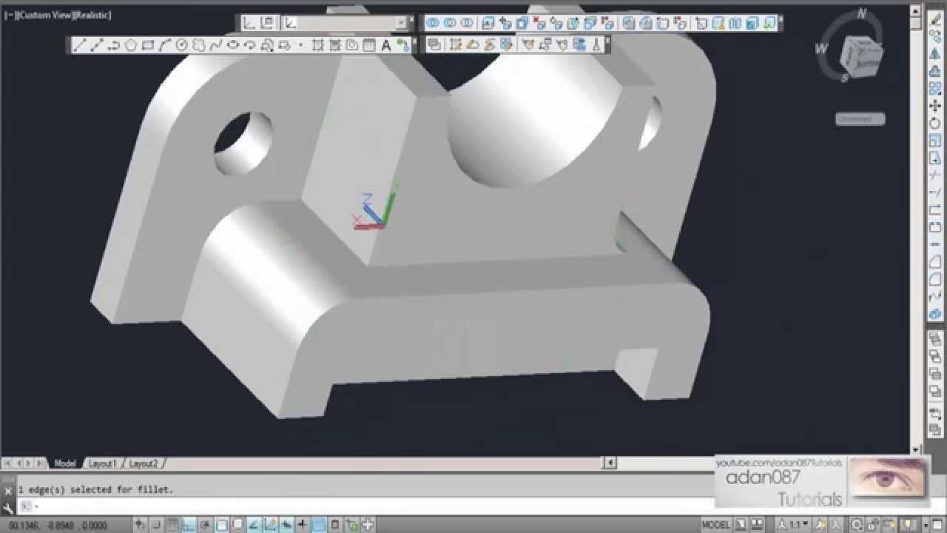
Task: Switch to the Layout2 tab
Action: click(143, 463)
